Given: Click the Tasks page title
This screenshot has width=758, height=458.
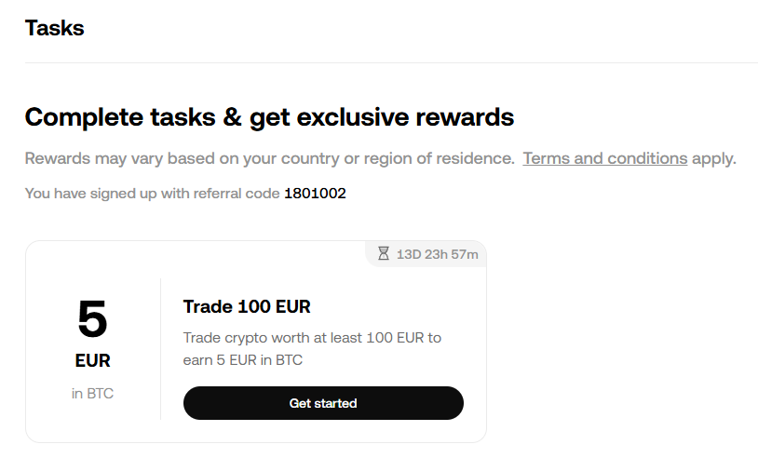Looking at the screenshot, I should tap(55, 28).
